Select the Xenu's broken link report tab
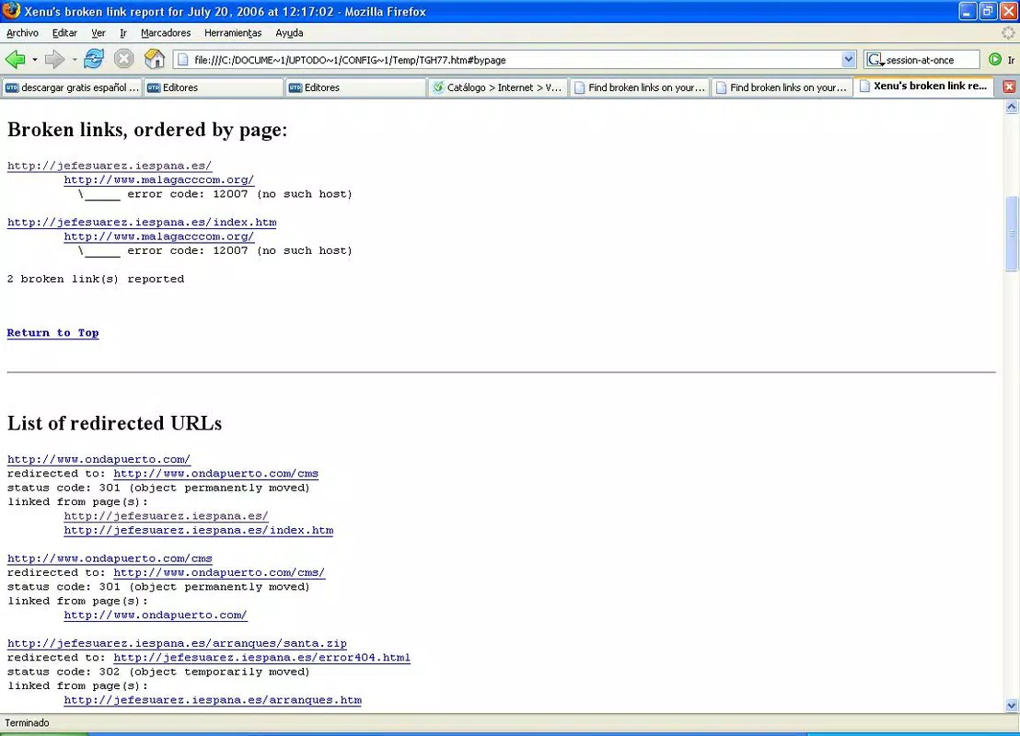1020x736 pixels. [923, 86]
